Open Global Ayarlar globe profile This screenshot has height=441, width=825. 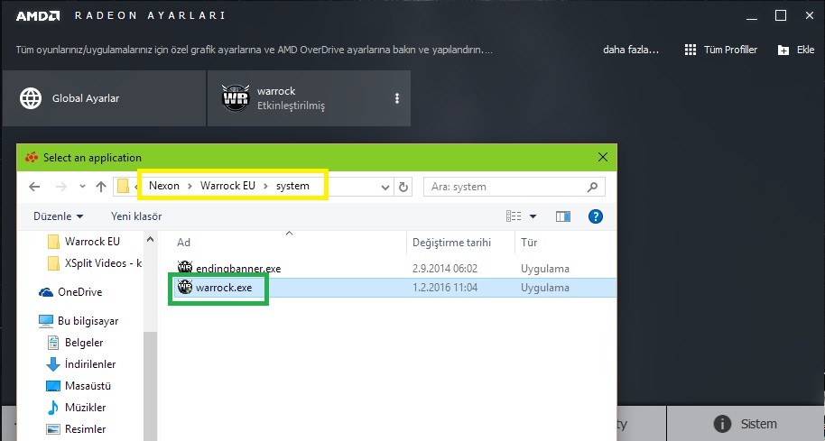(104, 98)
